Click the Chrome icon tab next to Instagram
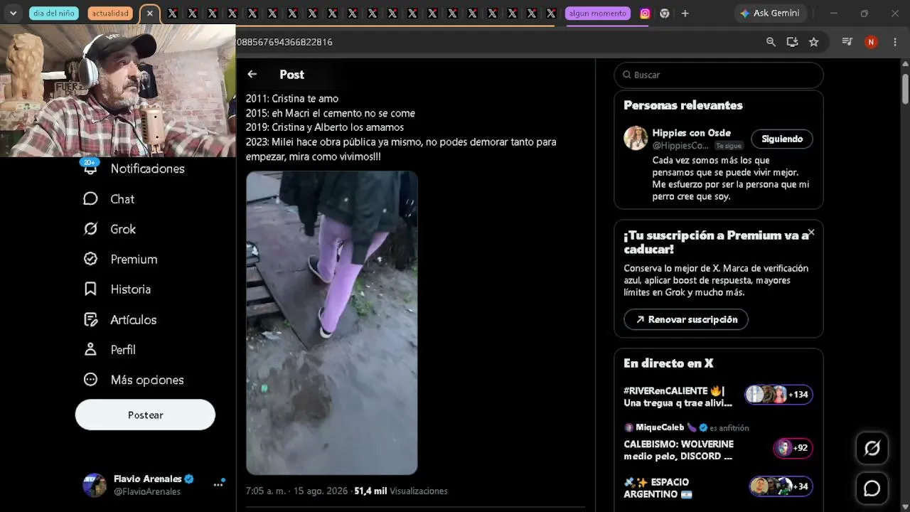The width and height of the screenshot is (910, 512). point(665,14)
